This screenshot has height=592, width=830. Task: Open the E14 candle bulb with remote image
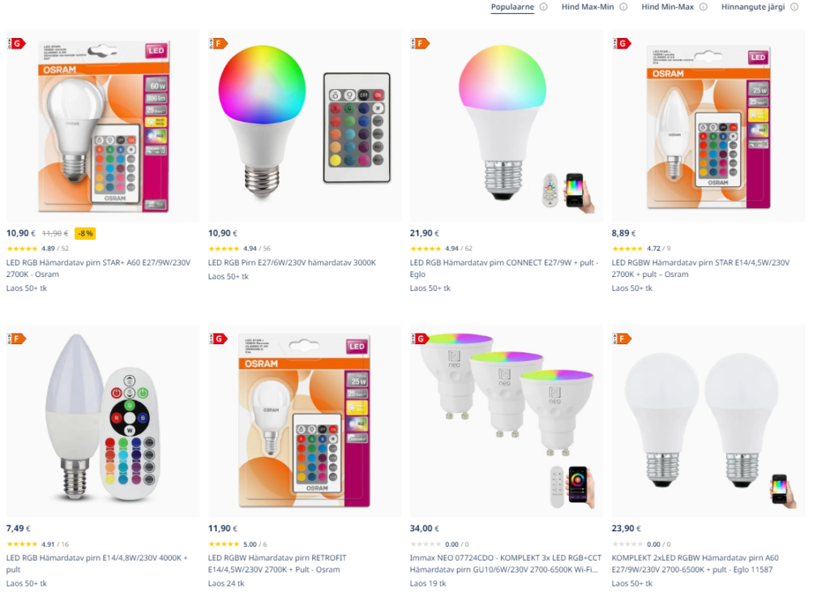[103, 420]
